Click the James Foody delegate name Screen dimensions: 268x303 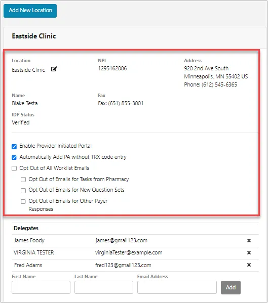point(29,241)
